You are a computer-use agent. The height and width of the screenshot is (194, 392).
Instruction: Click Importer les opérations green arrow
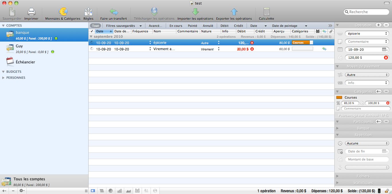pos(195,12)
